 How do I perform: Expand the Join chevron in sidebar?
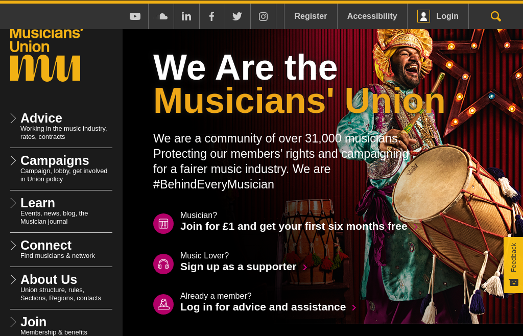point(13,322)
